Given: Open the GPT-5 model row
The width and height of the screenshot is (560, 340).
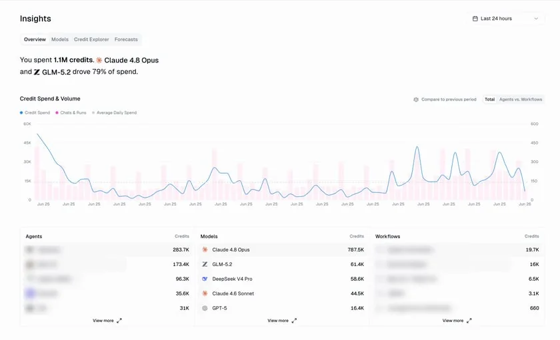Looking at the screenshot, I should (x=282, y=308).
